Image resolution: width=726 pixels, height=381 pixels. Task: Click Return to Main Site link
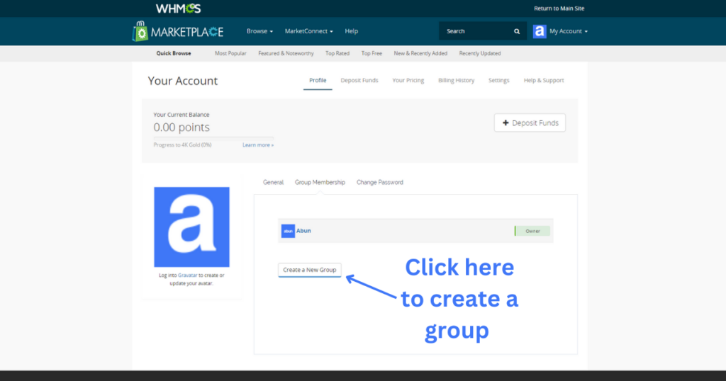[559, 8]
